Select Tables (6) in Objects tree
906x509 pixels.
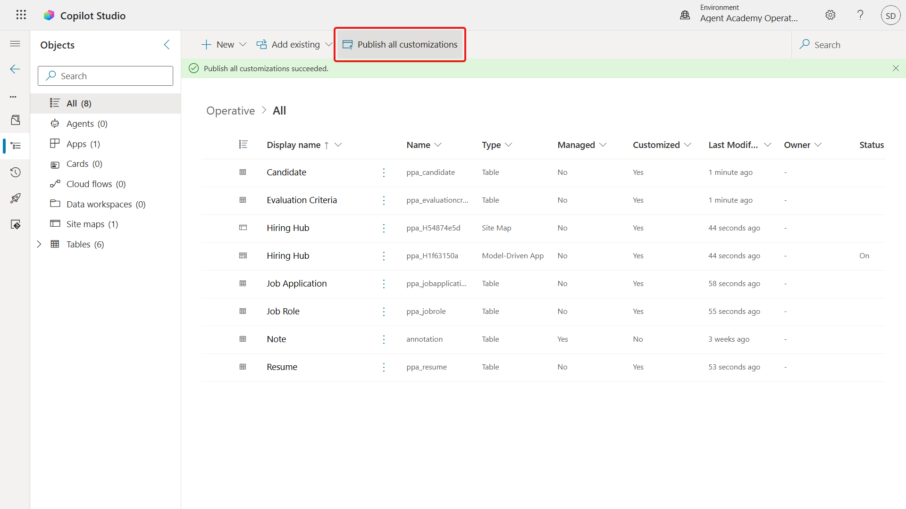(106, 244)
